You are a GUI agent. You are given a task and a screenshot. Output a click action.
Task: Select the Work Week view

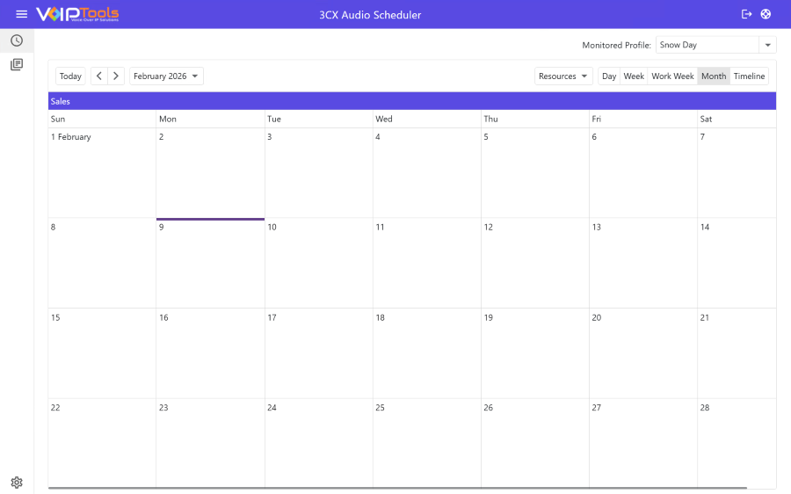pyautogui.click(x=672, y=76)
